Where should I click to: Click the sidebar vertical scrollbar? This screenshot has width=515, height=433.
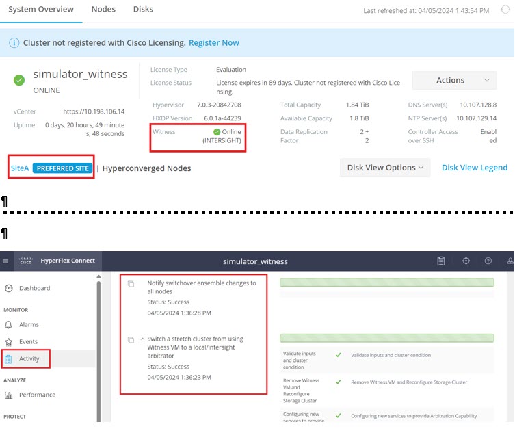tap(98, 351)
